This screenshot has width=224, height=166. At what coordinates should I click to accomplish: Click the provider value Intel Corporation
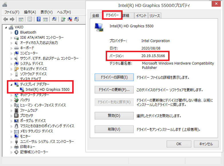click(156, 41)
